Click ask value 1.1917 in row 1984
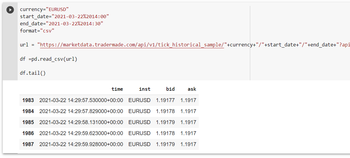Viewport: 350px width, 158px height. pyautogui.click(x=188, y=111)
